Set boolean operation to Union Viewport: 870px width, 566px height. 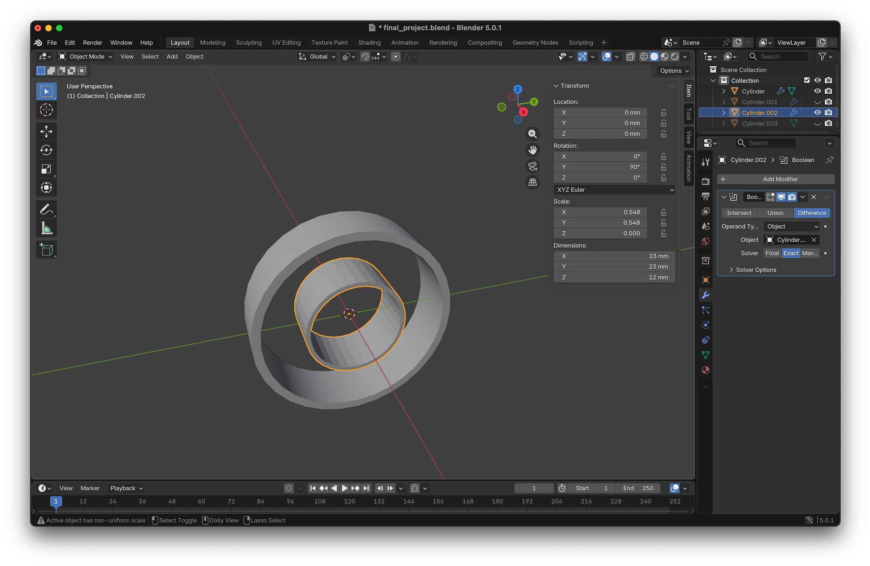775,213
